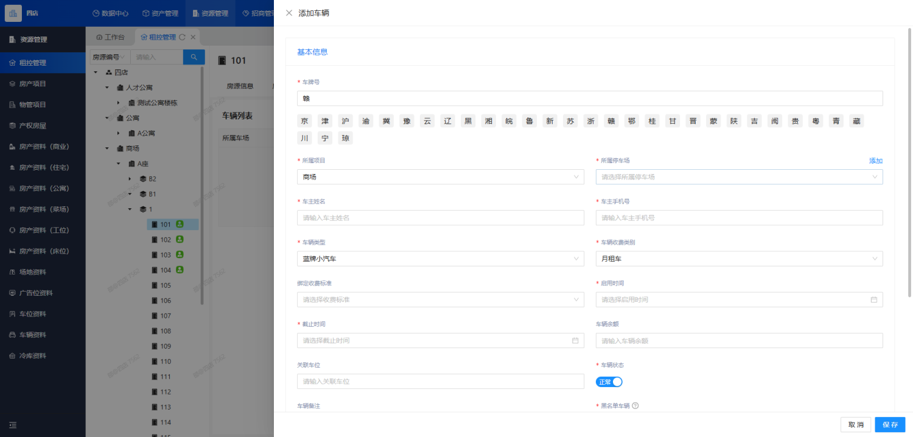Switch to 资产管理 in top navigation

(x=160, y=13)
